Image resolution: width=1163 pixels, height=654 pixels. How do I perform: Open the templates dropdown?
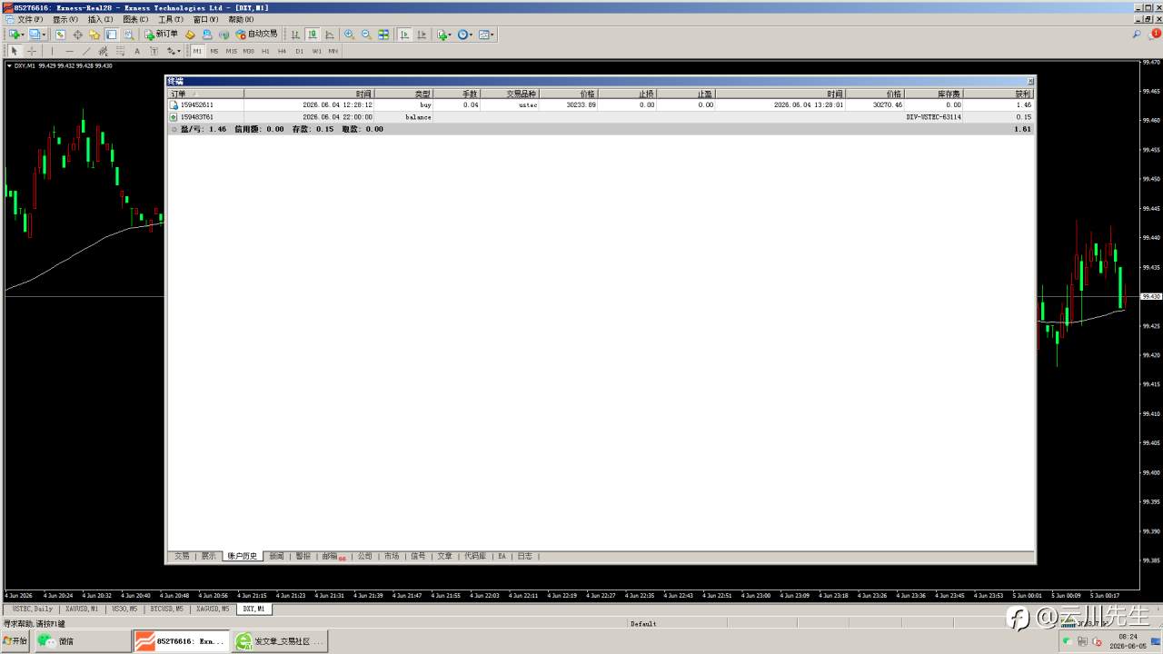[x=486, y=35]
